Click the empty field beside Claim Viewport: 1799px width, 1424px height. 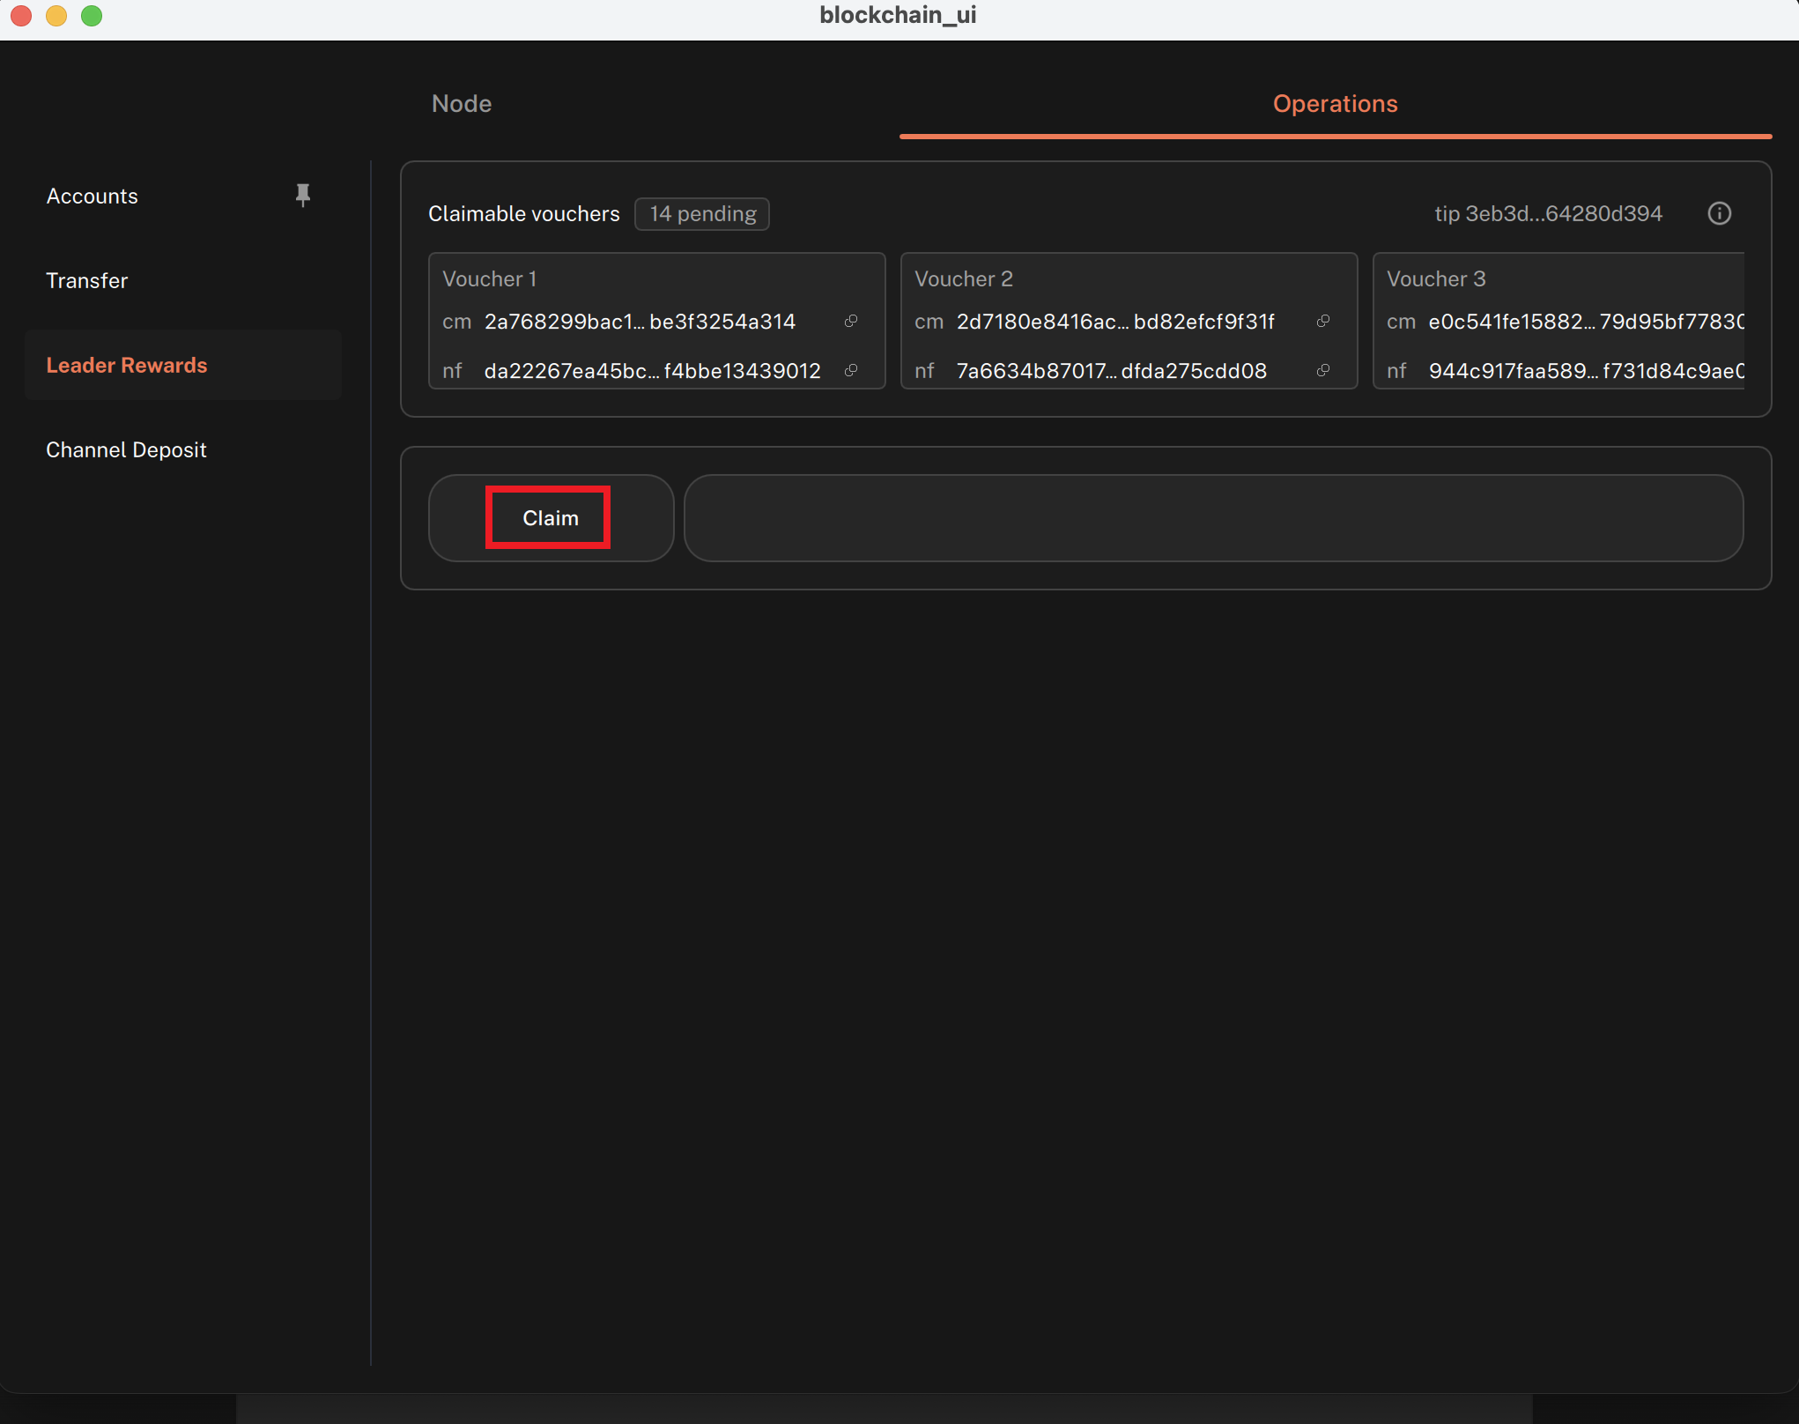click(1214, 518)
